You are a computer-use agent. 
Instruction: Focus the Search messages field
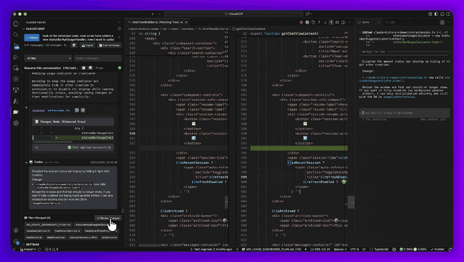[97, 59]
